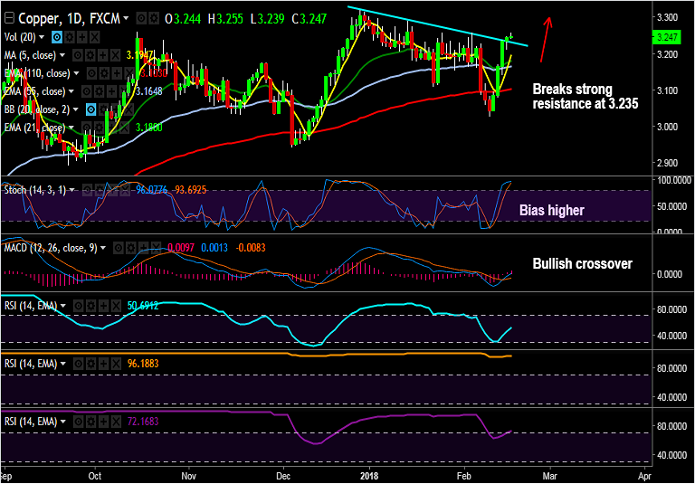Remove RSI showing 50.6912 with X

(116, 306)
